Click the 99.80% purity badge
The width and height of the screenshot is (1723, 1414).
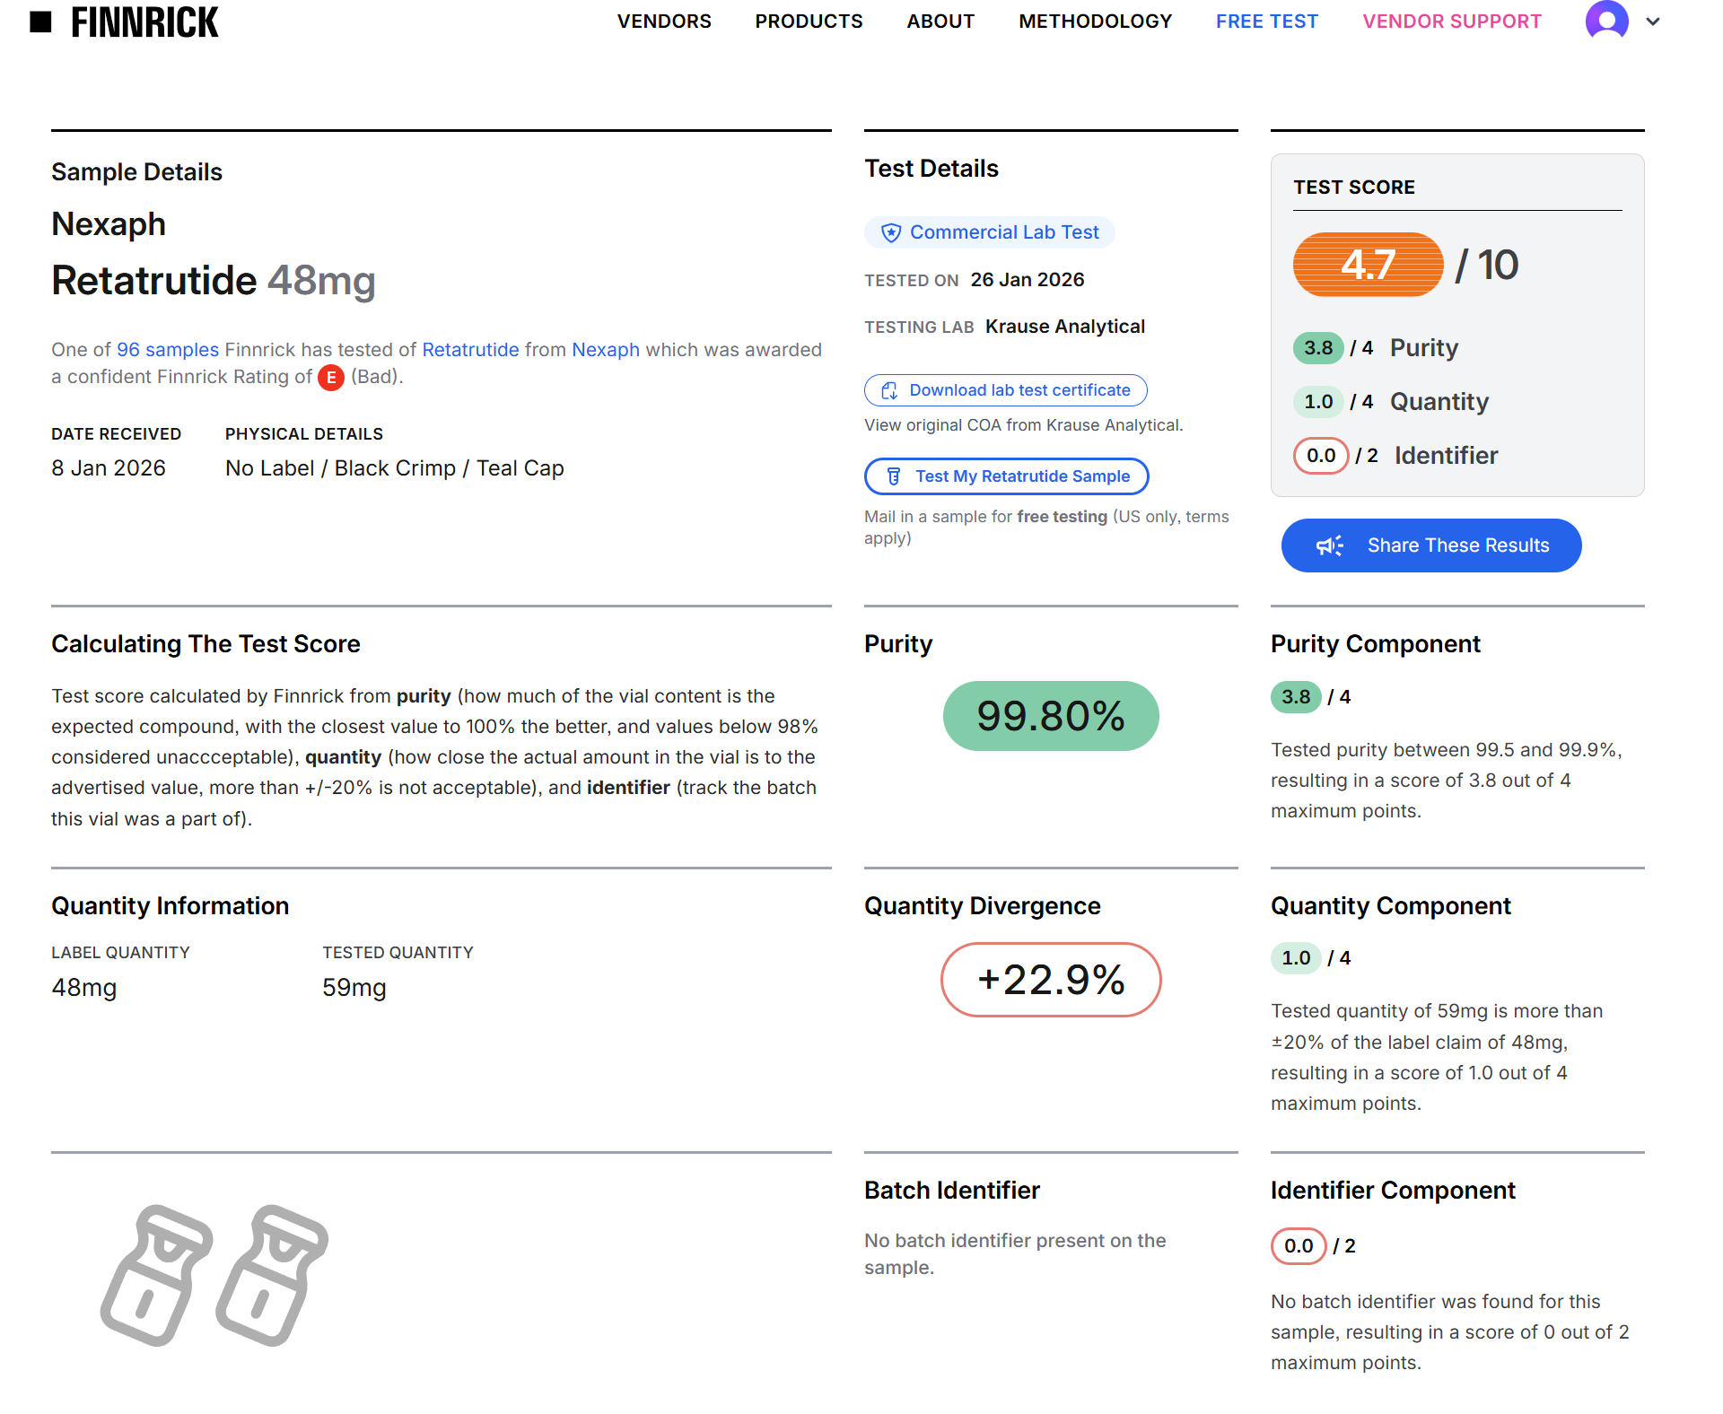[1051, 716]
